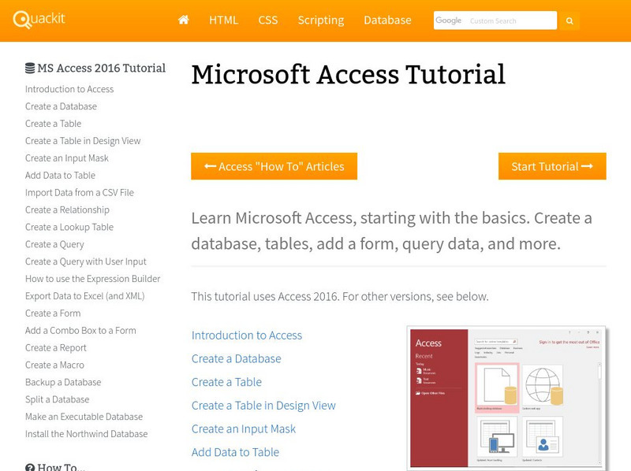Select Create a Relationship in sidebar
The height and width of the screenshot is (471, 631).
click(x=67, y=210)
